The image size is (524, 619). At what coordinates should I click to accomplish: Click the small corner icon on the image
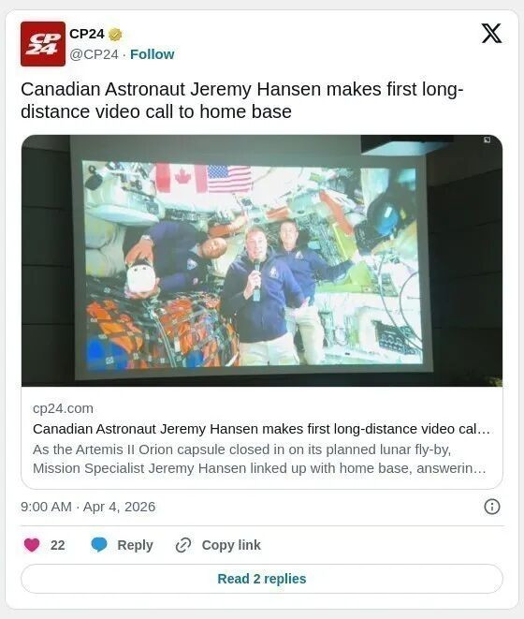pyautogui.click(x=487, y=140)
